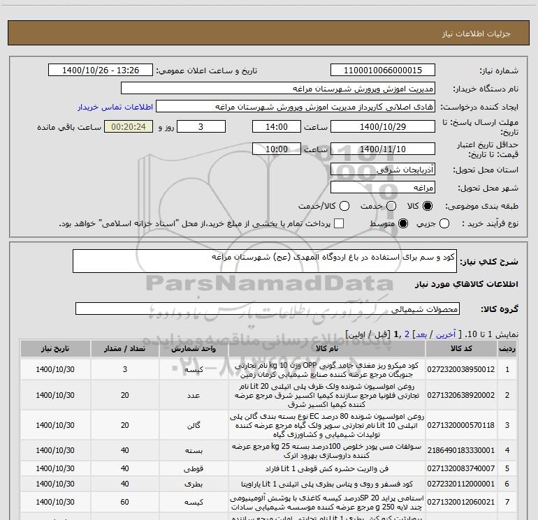
Task: Click the بعد pagination link
Action: click(422, 334)
